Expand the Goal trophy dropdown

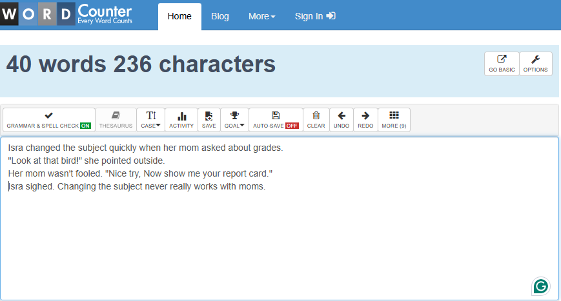click(x=234, y=120)
